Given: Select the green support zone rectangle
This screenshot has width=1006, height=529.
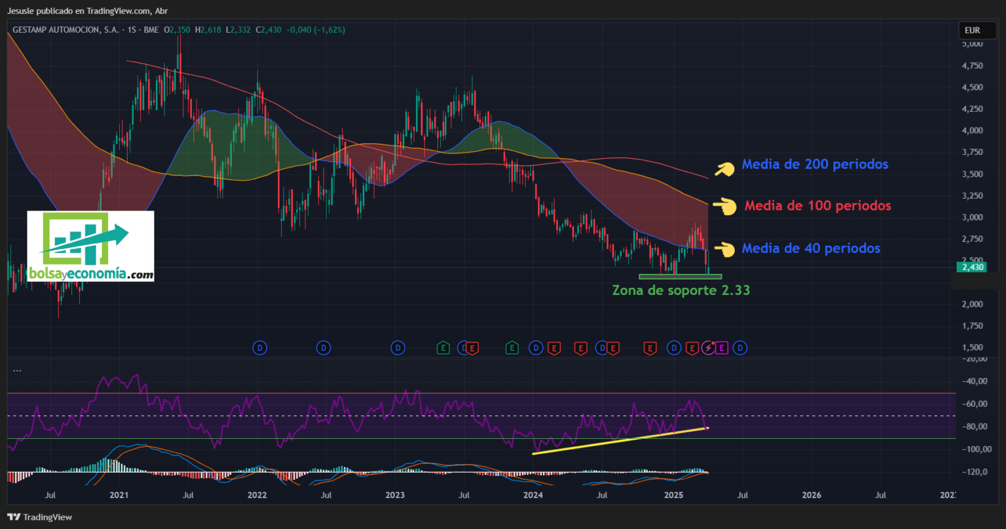Looking at the screenshot, I should 680,277.
